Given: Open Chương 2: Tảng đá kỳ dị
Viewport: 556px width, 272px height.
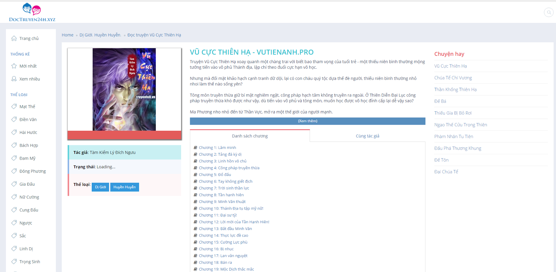Looking at the screenshot, I should click(220, 154).
